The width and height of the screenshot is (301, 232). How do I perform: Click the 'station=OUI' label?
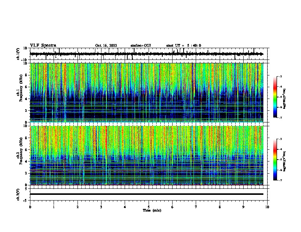[x=141, y=45]
